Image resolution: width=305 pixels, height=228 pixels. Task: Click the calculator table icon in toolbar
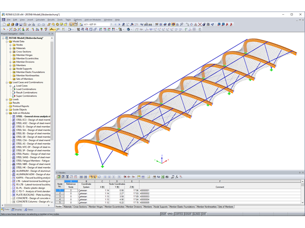click(x=71, y=24)
